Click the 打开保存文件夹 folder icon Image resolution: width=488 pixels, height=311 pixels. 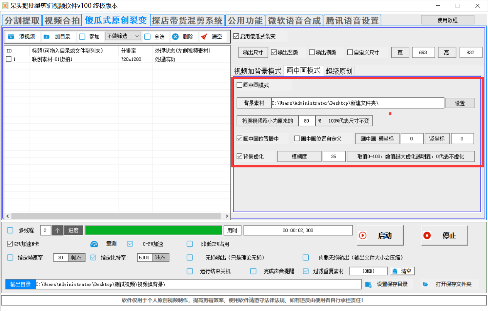pyautogui.click(x=426, y=284)
